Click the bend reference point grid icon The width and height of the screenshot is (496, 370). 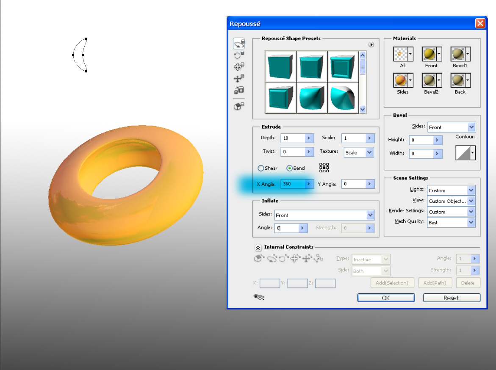[x=324, y=168]
